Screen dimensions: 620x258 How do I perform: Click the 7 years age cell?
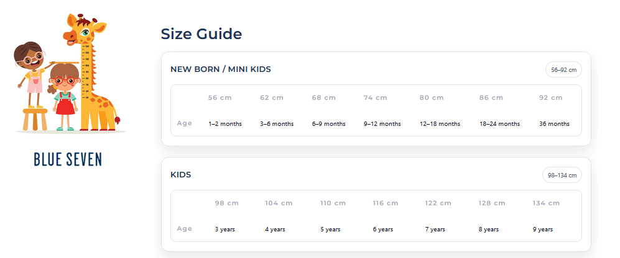tap(435, 229)
